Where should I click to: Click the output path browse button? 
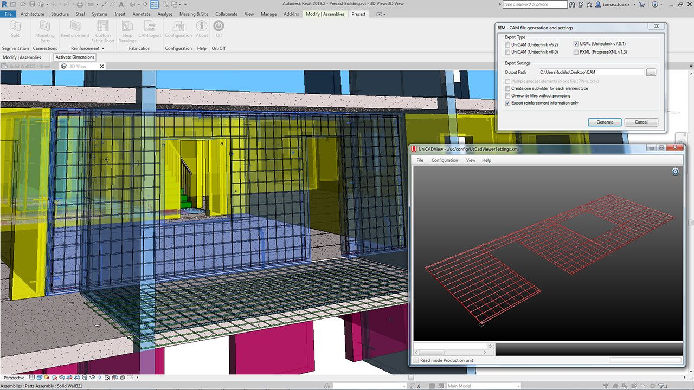(651, 72)
